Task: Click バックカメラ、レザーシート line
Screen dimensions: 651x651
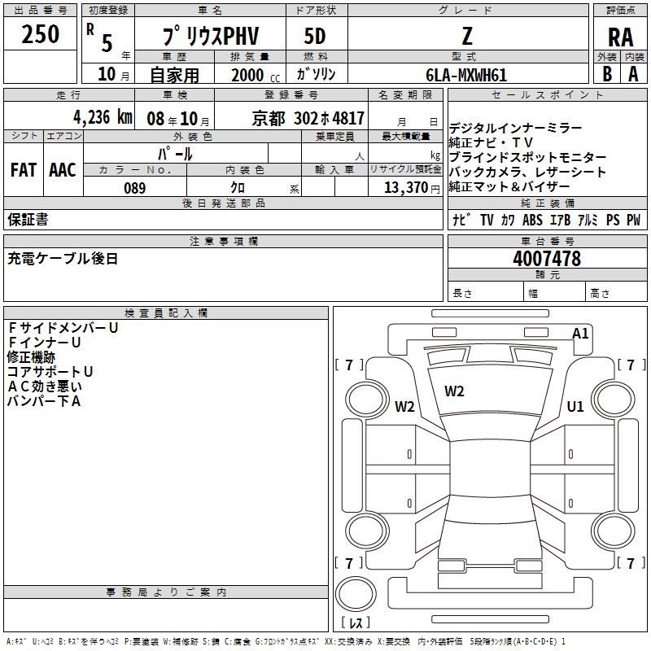Action: tap(527, 172)
